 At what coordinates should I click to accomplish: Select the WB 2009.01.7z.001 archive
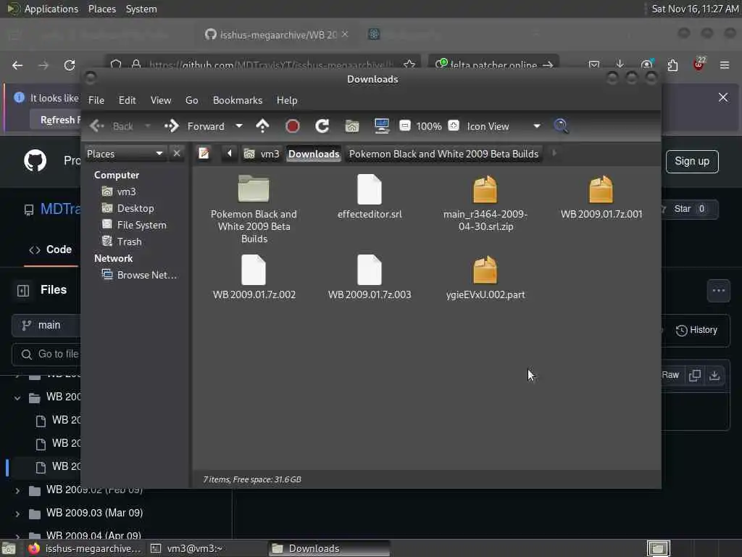601,197
